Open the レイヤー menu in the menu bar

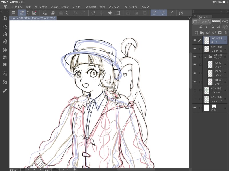click(x=77, y=7)
